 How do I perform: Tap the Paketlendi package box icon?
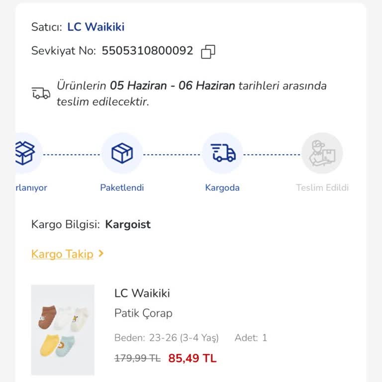(122, 153)
